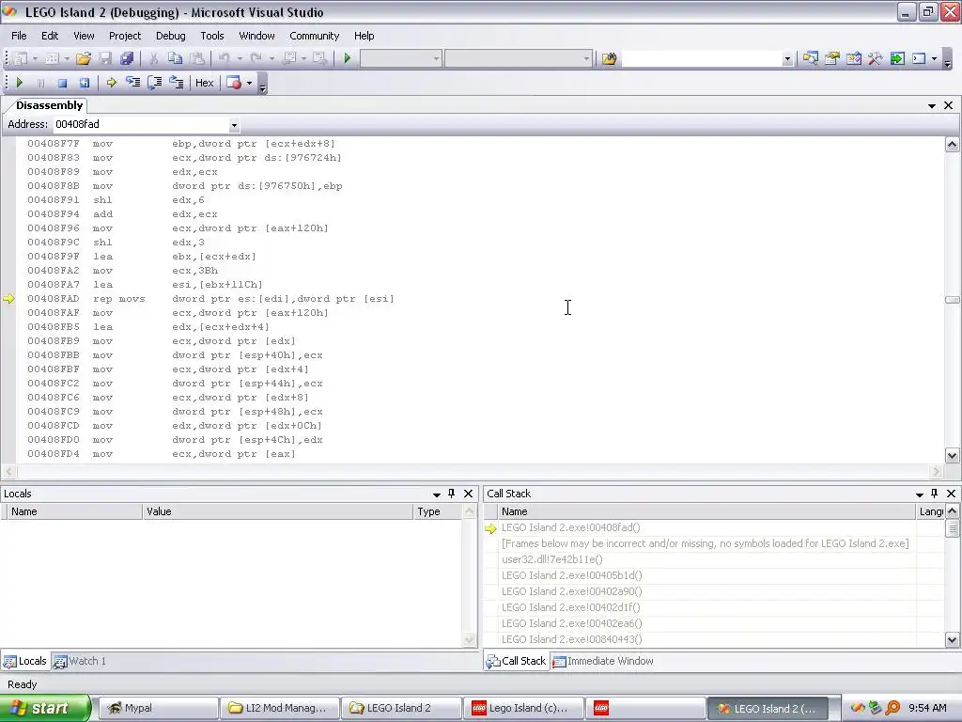Open the Project menu
962x722 pixels.
pyautogui.click(x=125, y=36)
